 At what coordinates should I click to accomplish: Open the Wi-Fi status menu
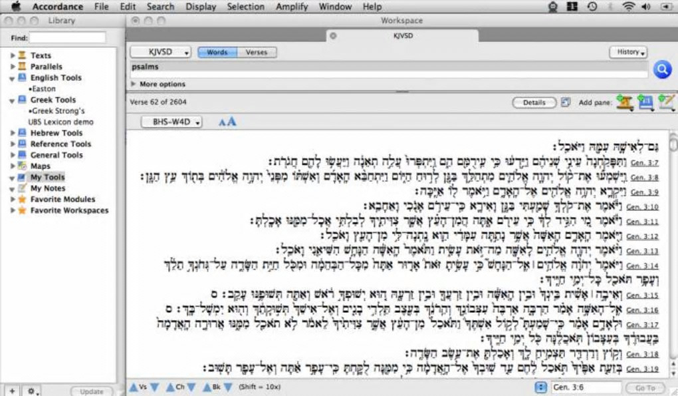(629, 7)
